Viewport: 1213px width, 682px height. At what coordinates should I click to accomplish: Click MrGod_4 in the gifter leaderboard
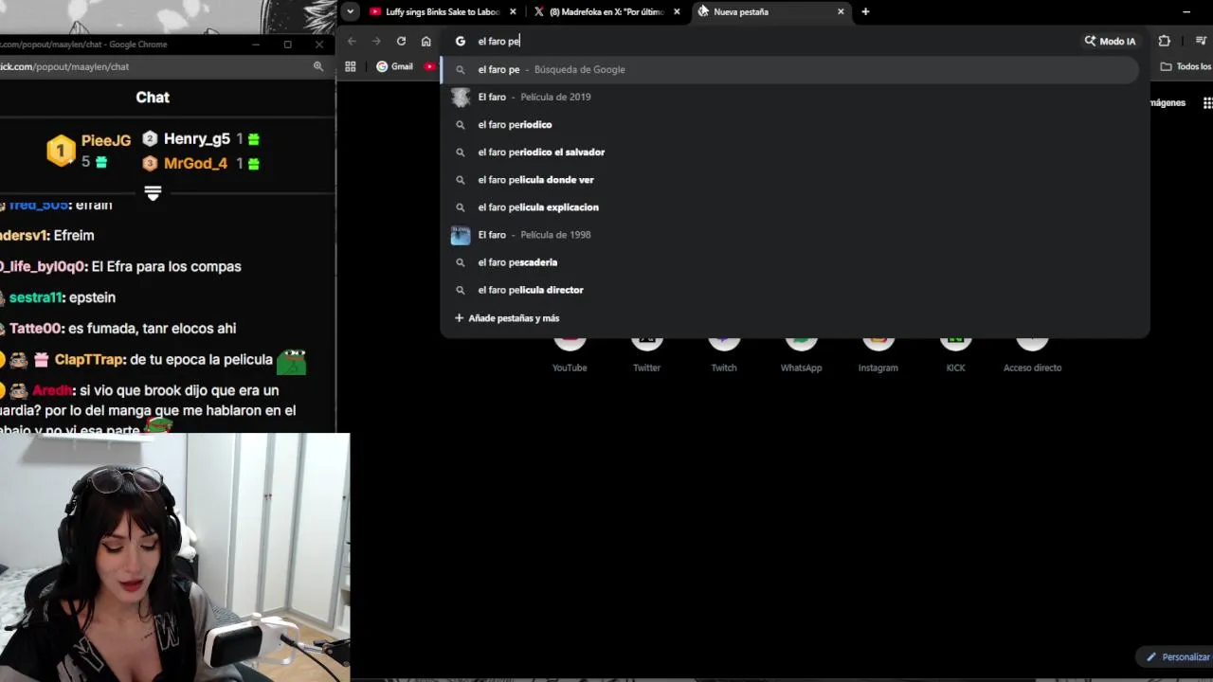tap(195, 163)
